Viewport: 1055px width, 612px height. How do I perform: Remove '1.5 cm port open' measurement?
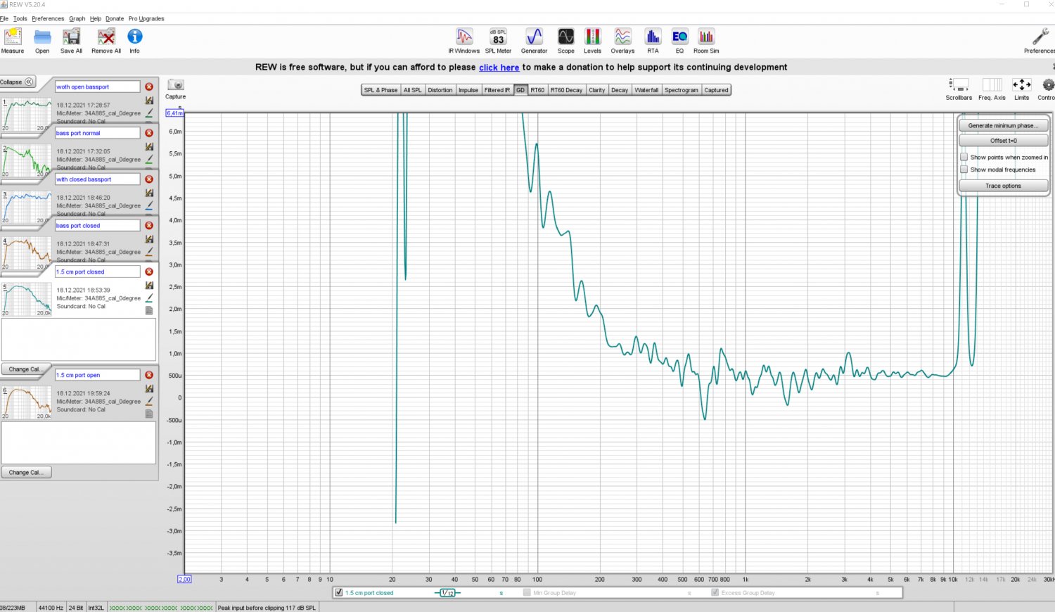tap(149, 375)
